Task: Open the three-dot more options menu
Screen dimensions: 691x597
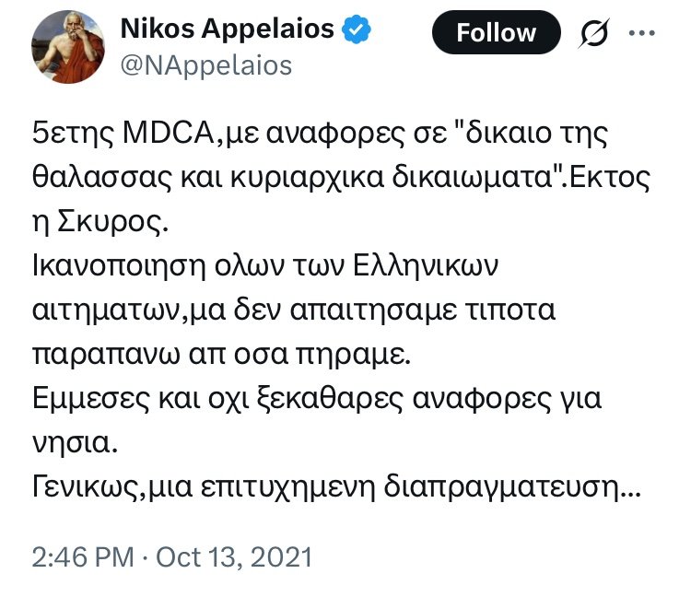Action: coord(639,32)
